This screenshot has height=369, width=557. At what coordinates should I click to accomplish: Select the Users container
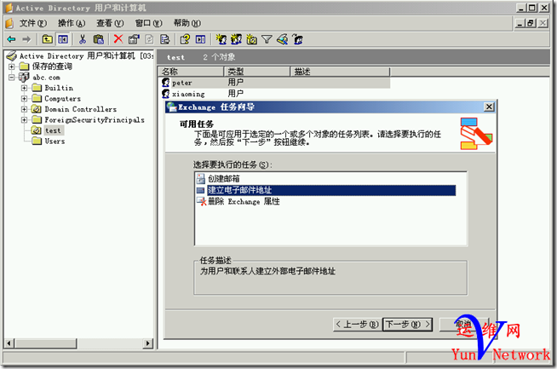[55, 141]
